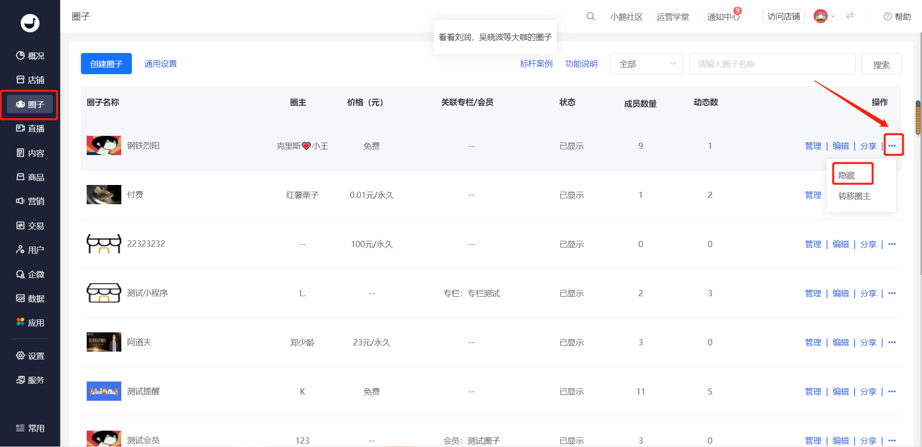
Task: Click 测试提醒 circle thumbnail
Action: pyautogui.click(x=104, y=391)
